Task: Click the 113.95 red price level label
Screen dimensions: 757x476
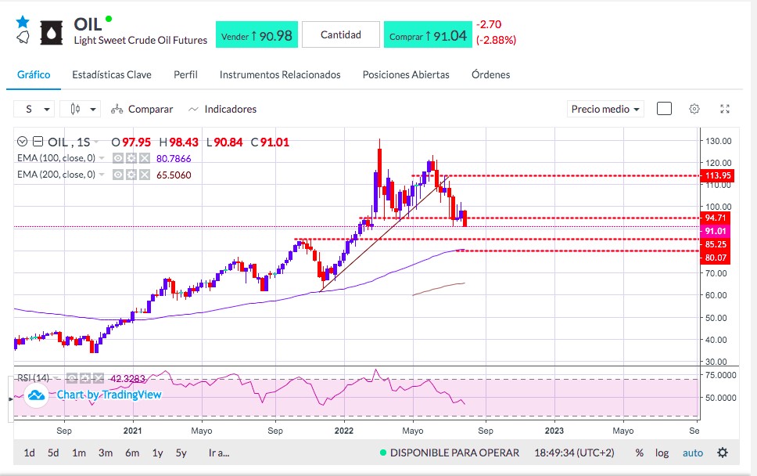Action: click(717, 175)
